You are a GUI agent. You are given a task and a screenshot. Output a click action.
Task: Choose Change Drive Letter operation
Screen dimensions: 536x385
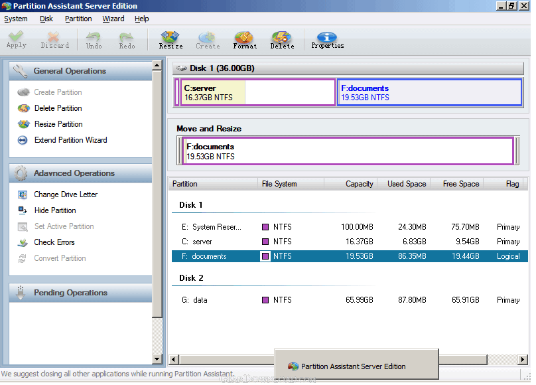(x=66, y=194)
